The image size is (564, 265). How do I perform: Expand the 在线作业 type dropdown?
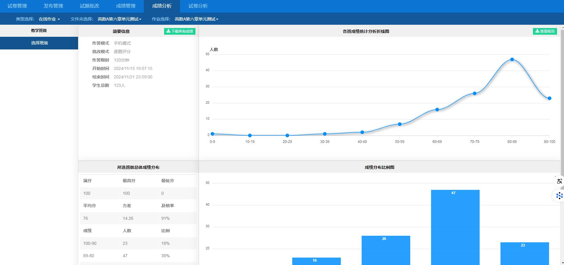click(49, 19)
